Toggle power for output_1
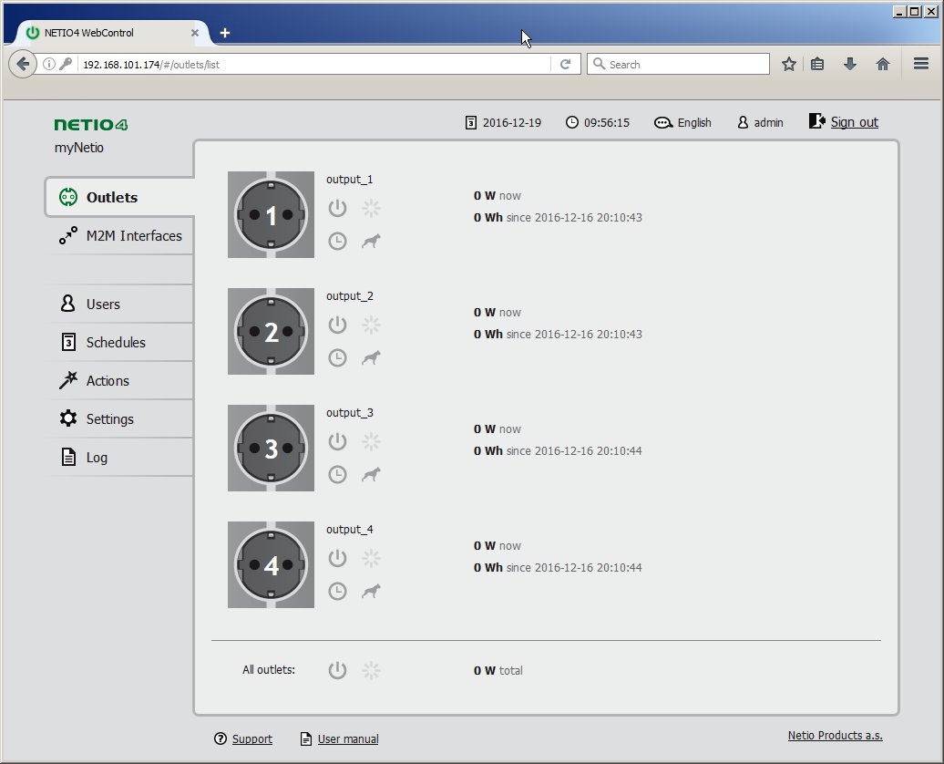This screenshot has height=764, width=944. click(337, 209)
